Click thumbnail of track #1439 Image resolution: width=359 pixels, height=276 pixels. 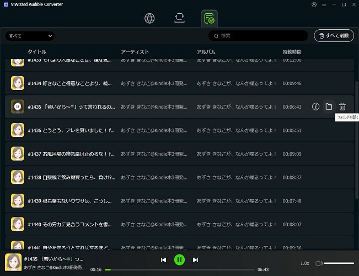click(18, 200)
